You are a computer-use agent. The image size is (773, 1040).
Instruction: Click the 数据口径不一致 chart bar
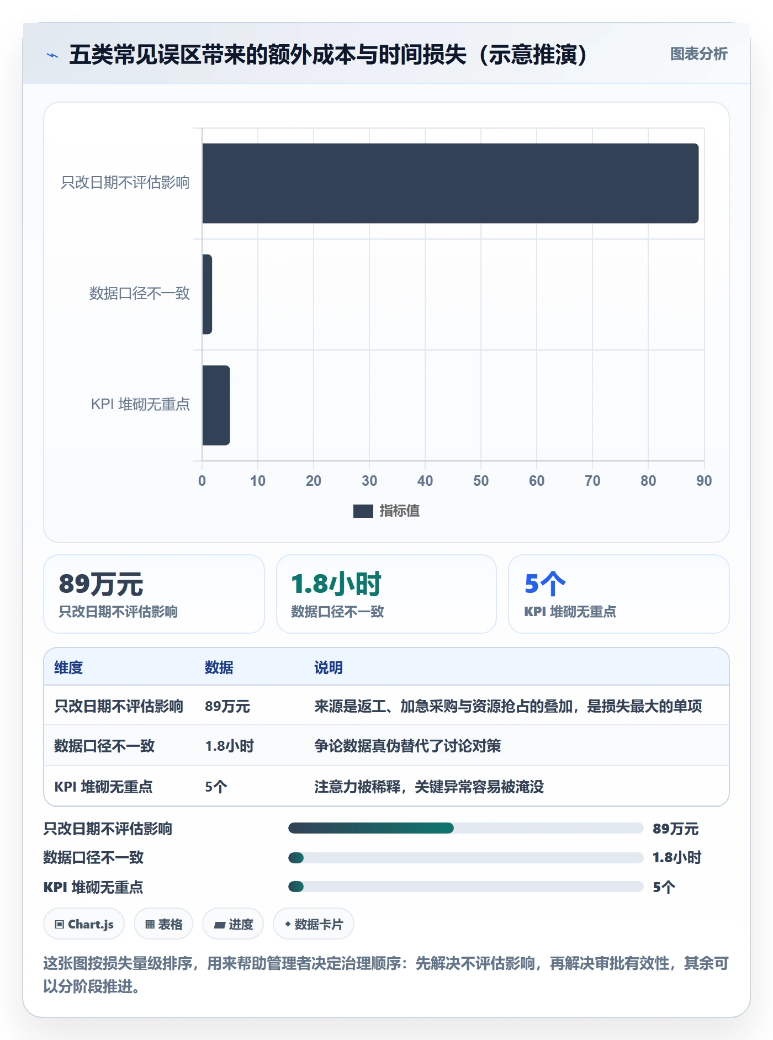click(207, 294)
